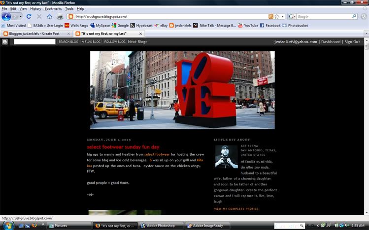This screenshot has width=369, height=230.
Task: Open the View menu
Action: tap(23, 8)
